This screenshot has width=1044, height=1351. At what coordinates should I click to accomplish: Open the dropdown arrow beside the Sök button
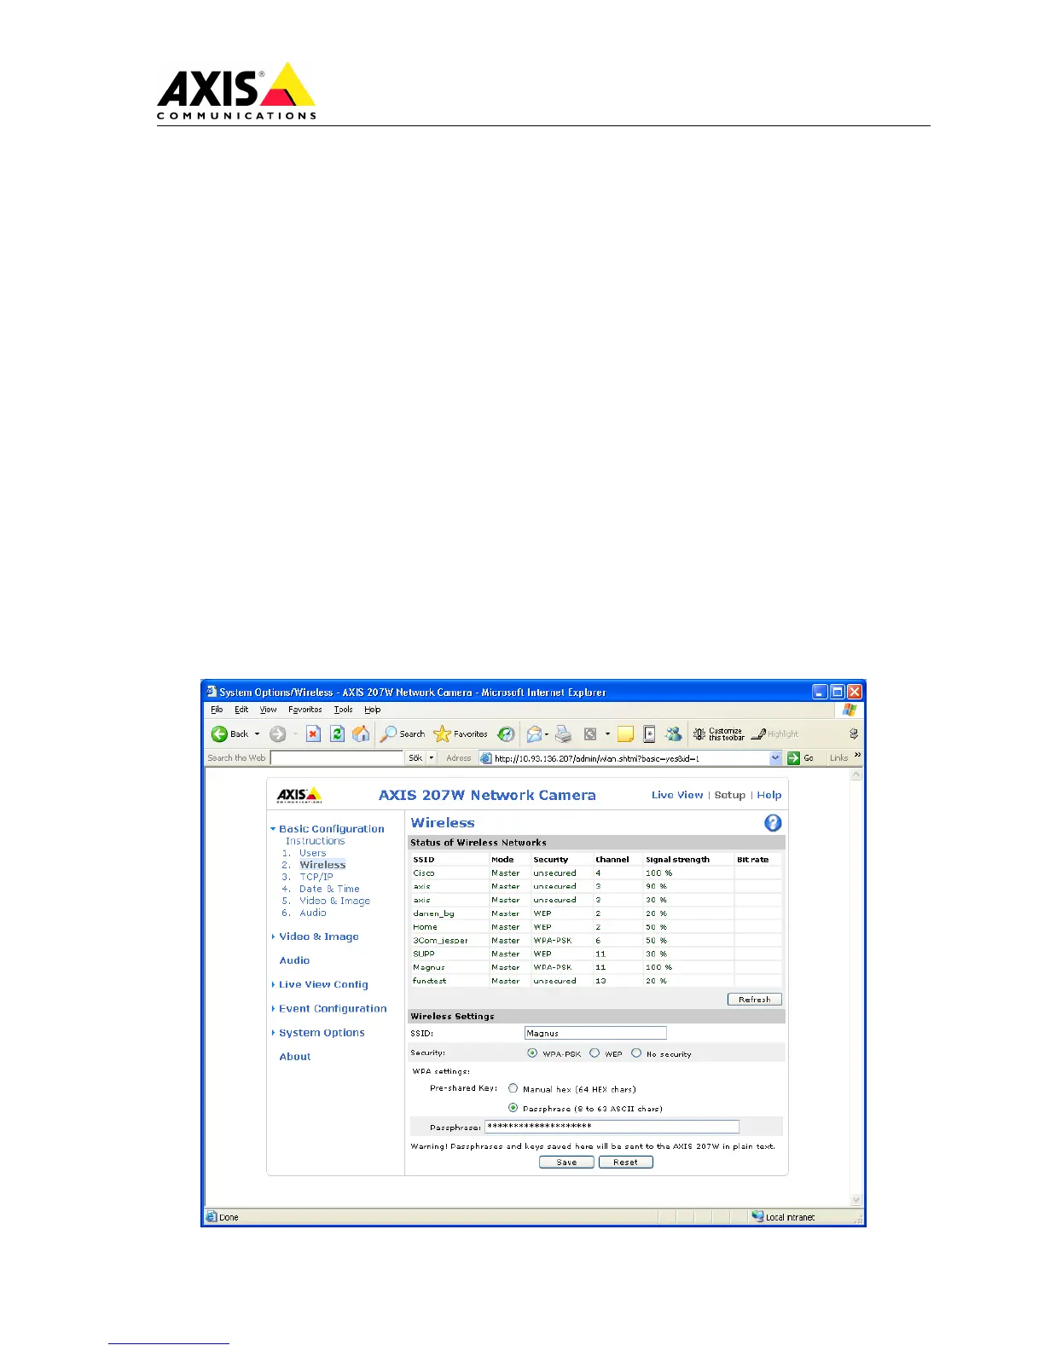(x=432, y=757)
